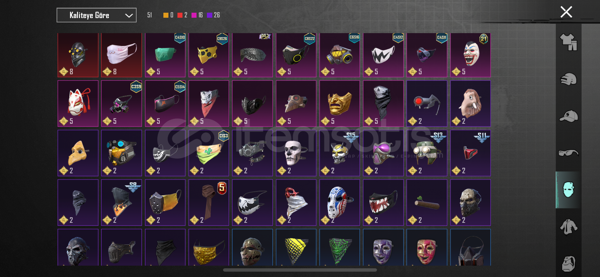Click the purple rarity swatch showing 26

[x=210, y=15]
